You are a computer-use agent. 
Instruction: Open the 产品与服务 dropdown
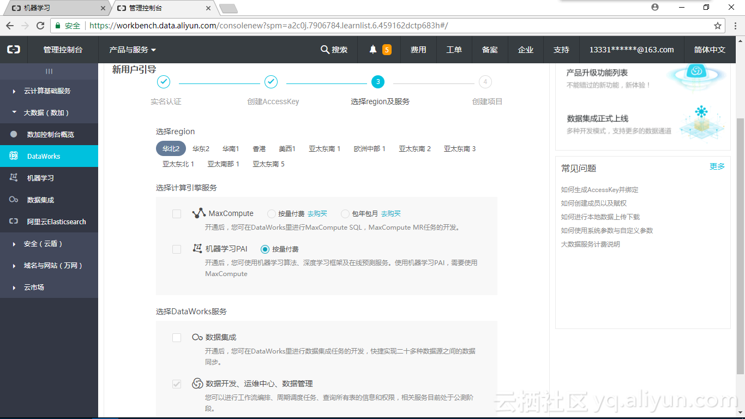click(x=133, y=50)
